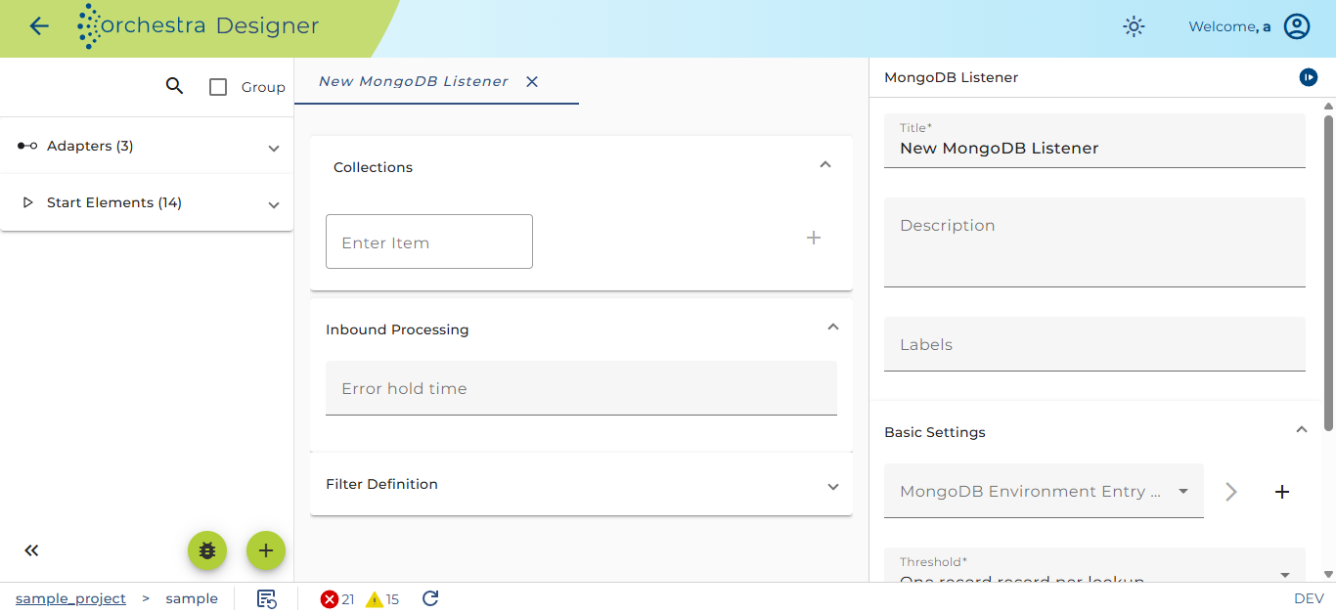Click the search magnifier icon

(x=174, y=86)
